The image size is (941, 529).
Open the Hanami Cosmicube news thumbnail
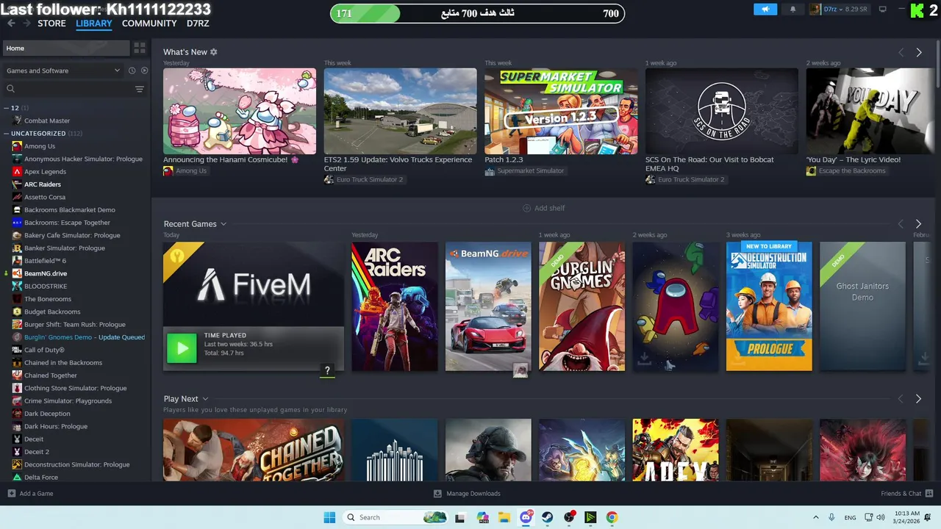point(240,111)
